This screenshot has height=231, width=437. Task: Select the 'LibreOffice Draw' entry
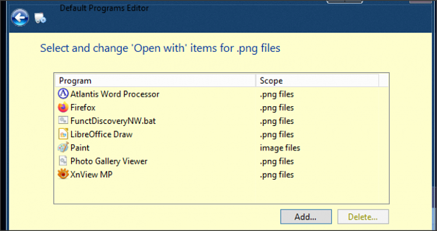101,134
